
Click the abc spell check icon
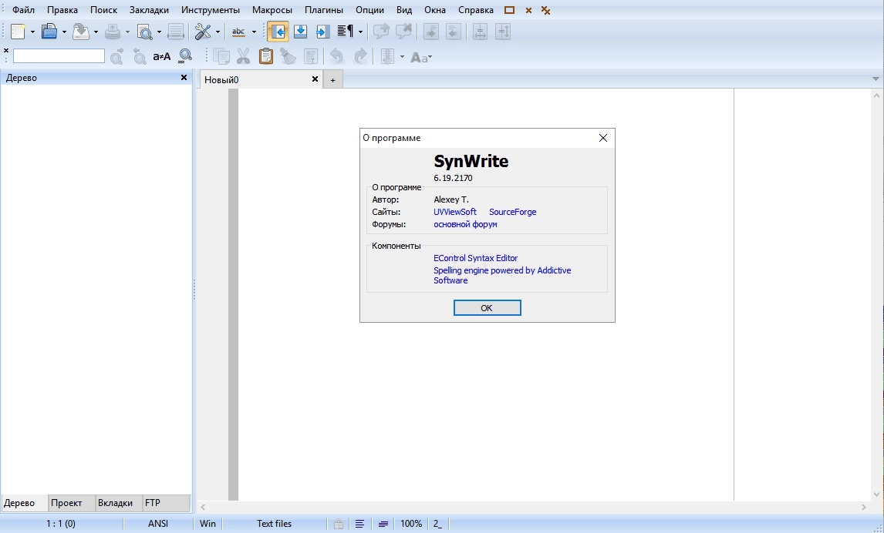[239, 32]
